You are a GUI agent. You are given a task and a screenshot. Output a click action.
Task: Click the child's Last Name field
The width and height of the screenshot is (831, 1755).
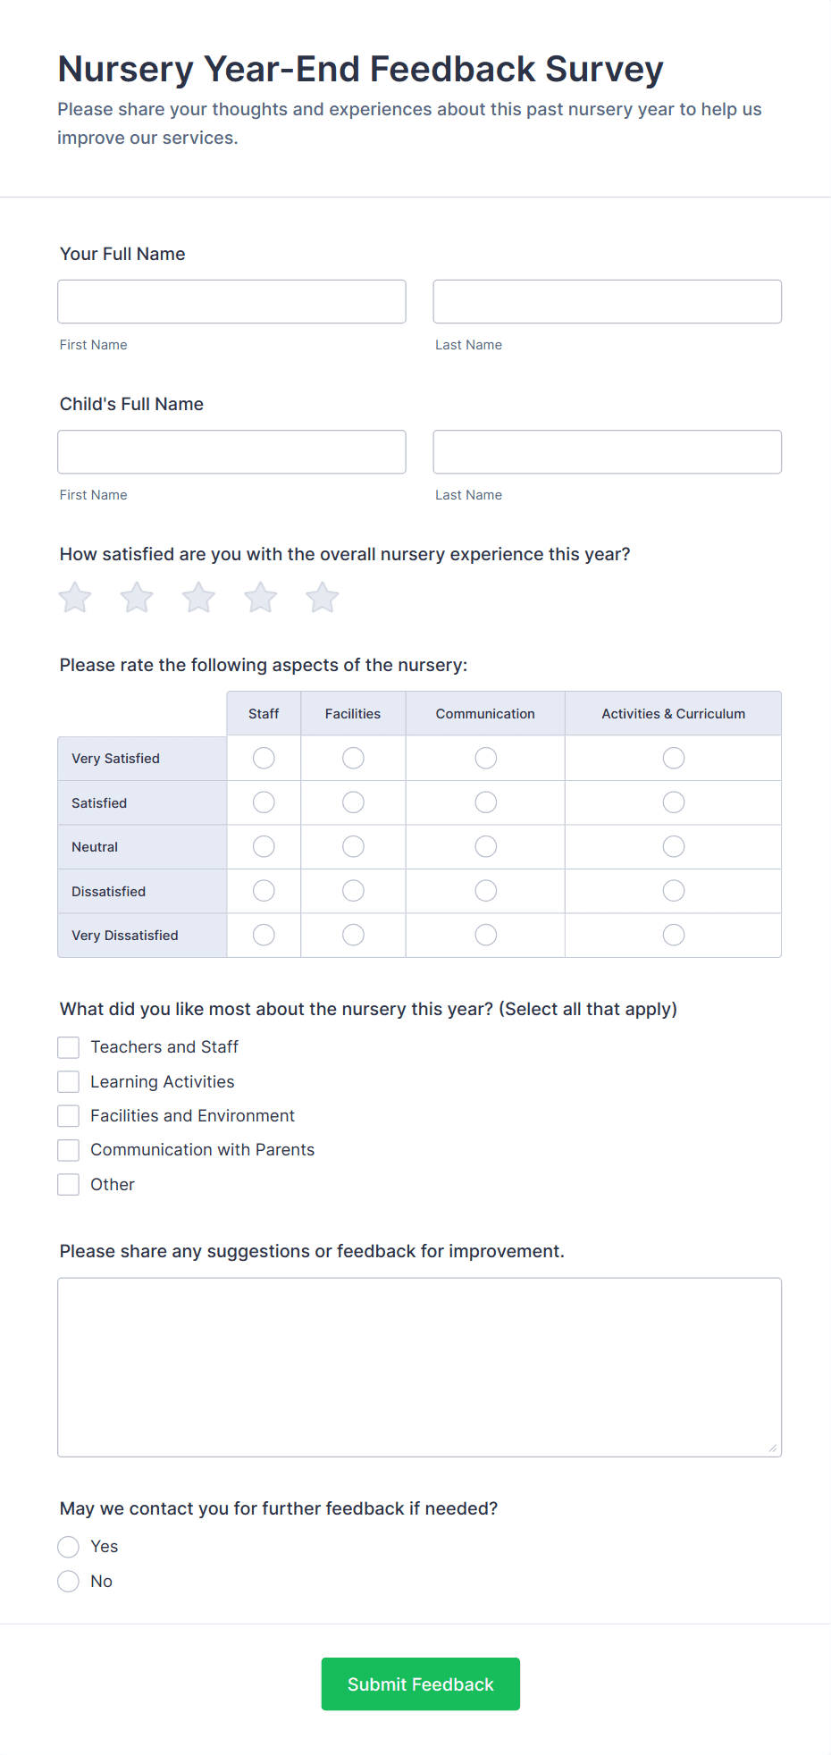607,452
